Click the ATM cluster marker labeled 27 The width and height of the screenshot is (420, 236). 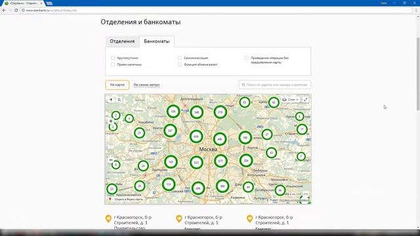click(267, 134)
